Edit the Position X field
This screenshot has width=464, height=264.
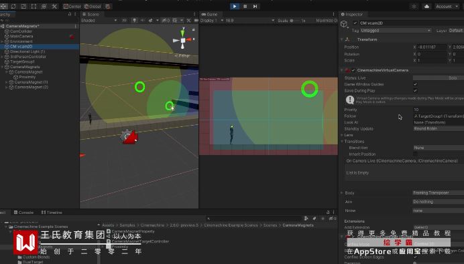tap(432, 47)
